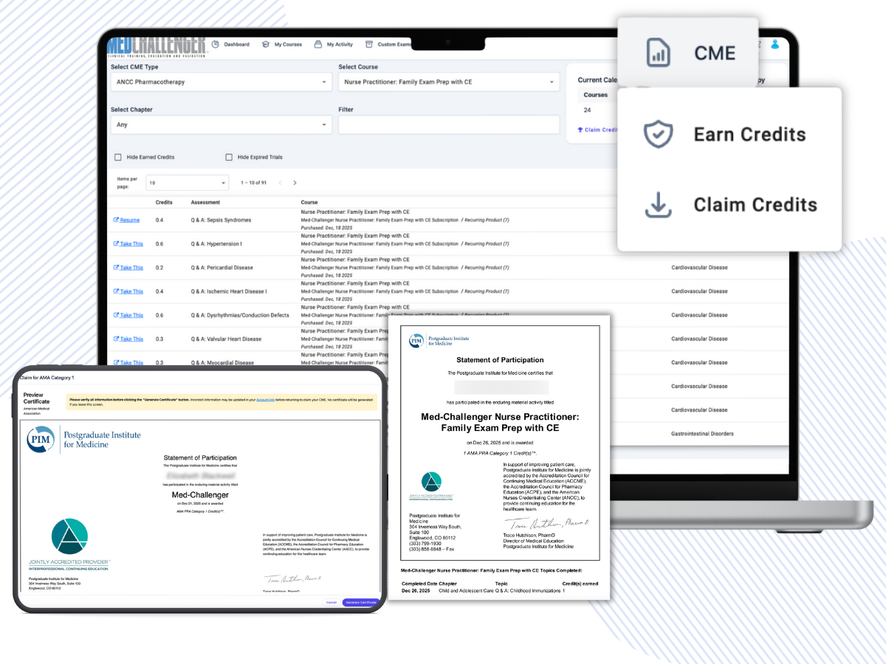Image resolution: width=886 pixels, height=664 pixels.
Task: Open the Select CME Type dropdown
Action: (218, 81)
